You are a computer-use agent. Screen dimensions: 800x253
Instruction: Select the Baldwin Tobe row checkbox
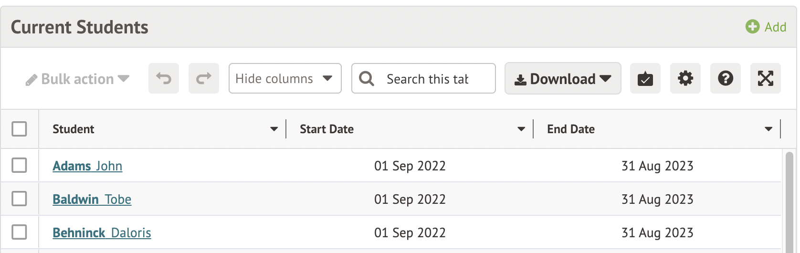pyautogui.click(x=19, y=199)
